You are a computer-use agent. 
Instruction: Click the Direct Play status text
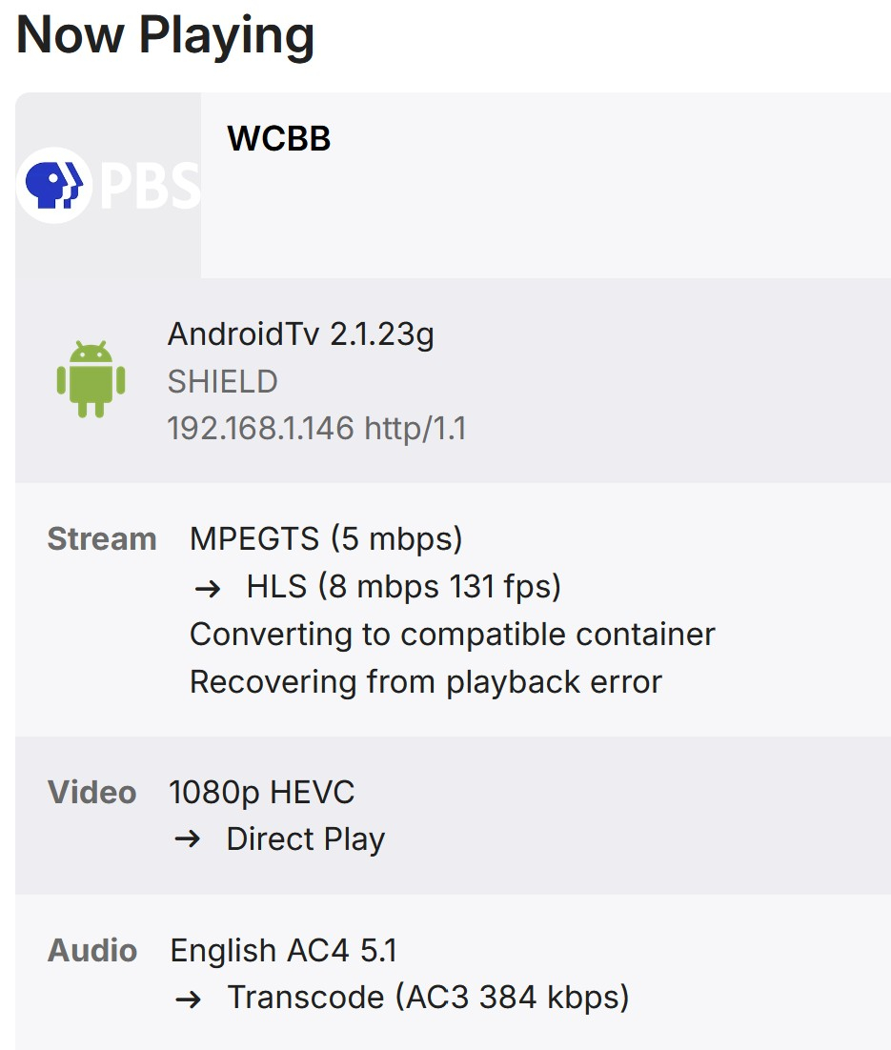[305, 839]
